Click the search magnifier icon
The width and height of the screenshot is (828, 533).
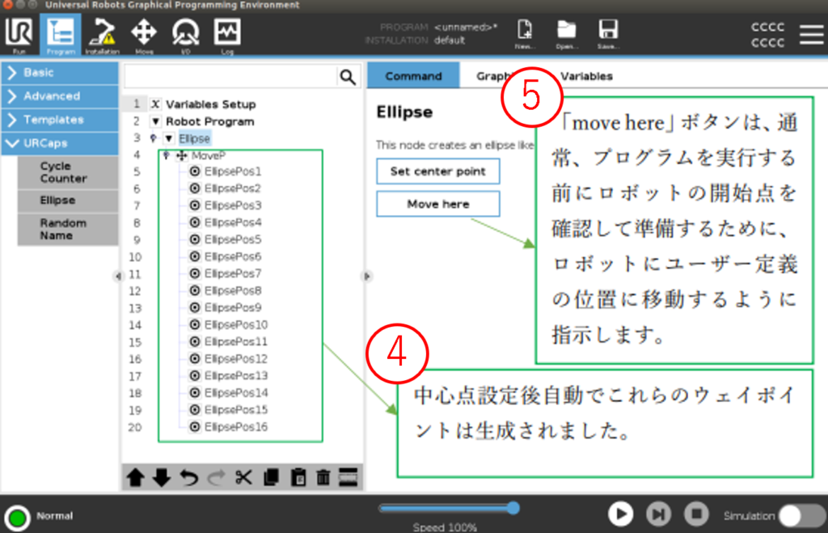pos(348,77)
